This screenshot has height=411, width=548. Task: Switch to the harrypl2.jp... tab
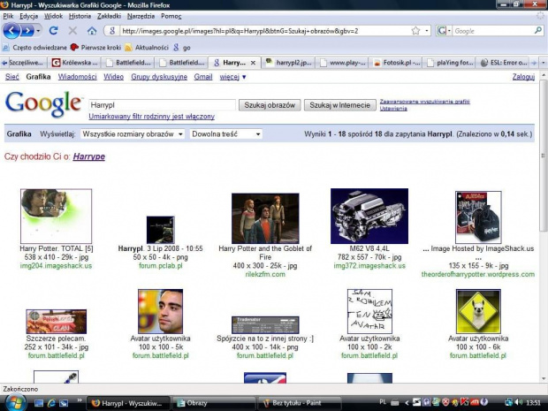[x=288, y=63]
